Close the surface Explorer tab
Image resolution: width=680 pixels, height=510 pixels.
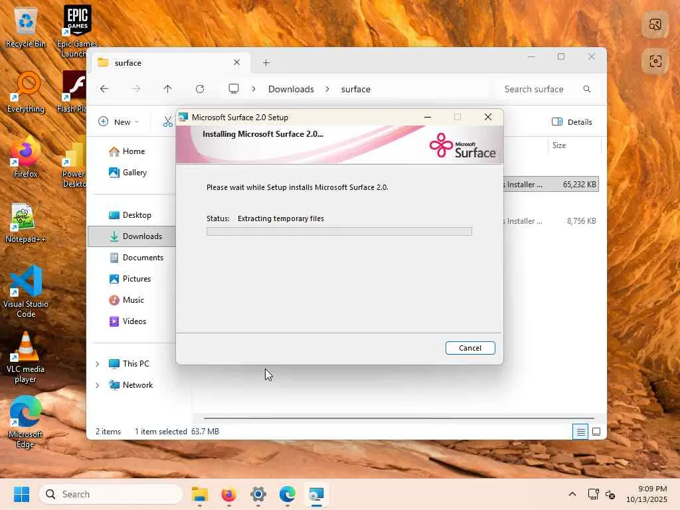(x=237, y=62)
